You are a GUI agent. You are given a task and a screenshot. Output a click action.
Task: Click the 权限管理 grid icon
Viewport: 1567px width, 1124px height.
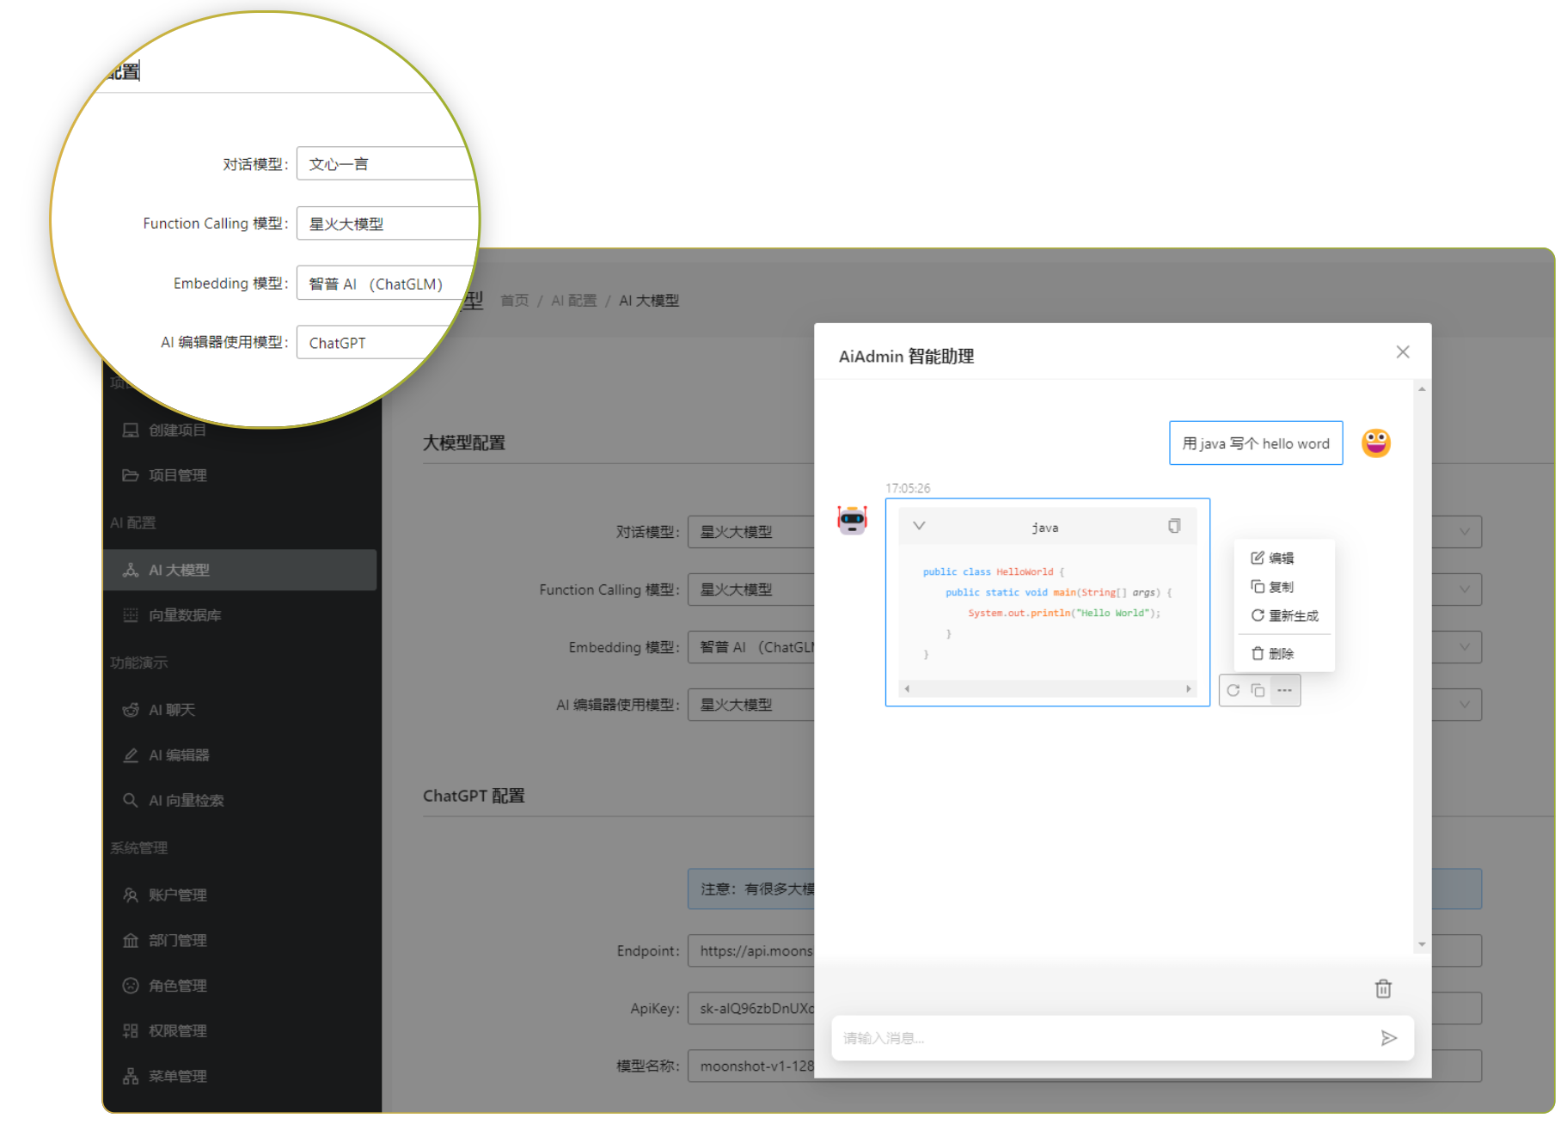[x=131, y=1030]
